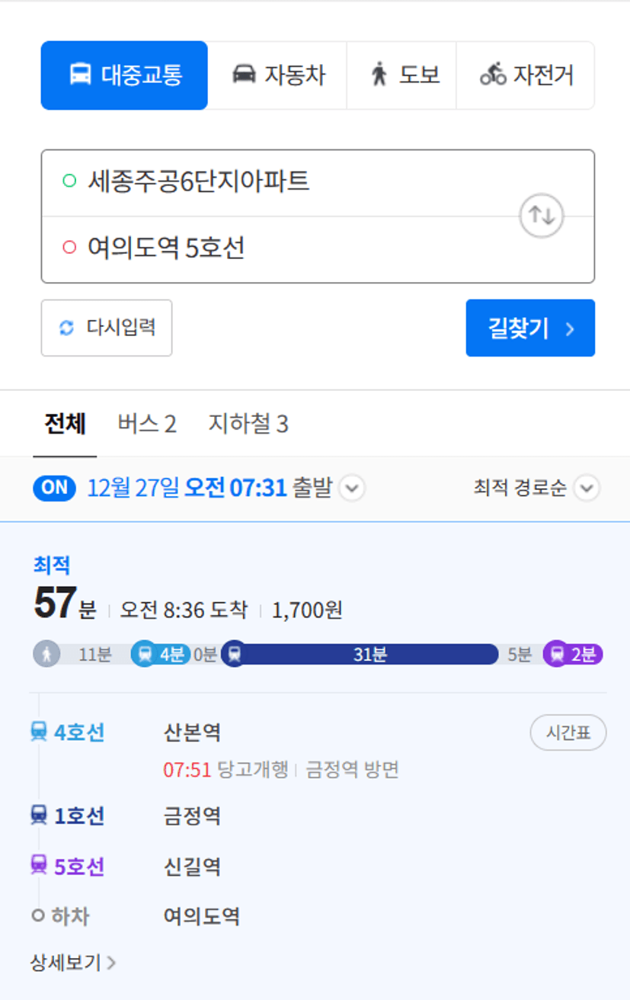
Task: Swap origin and destination arrows icon
Action: 541,216
